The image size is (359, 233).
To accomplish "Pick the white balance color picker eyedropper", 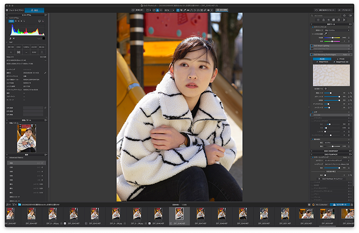I will [326, 34].
